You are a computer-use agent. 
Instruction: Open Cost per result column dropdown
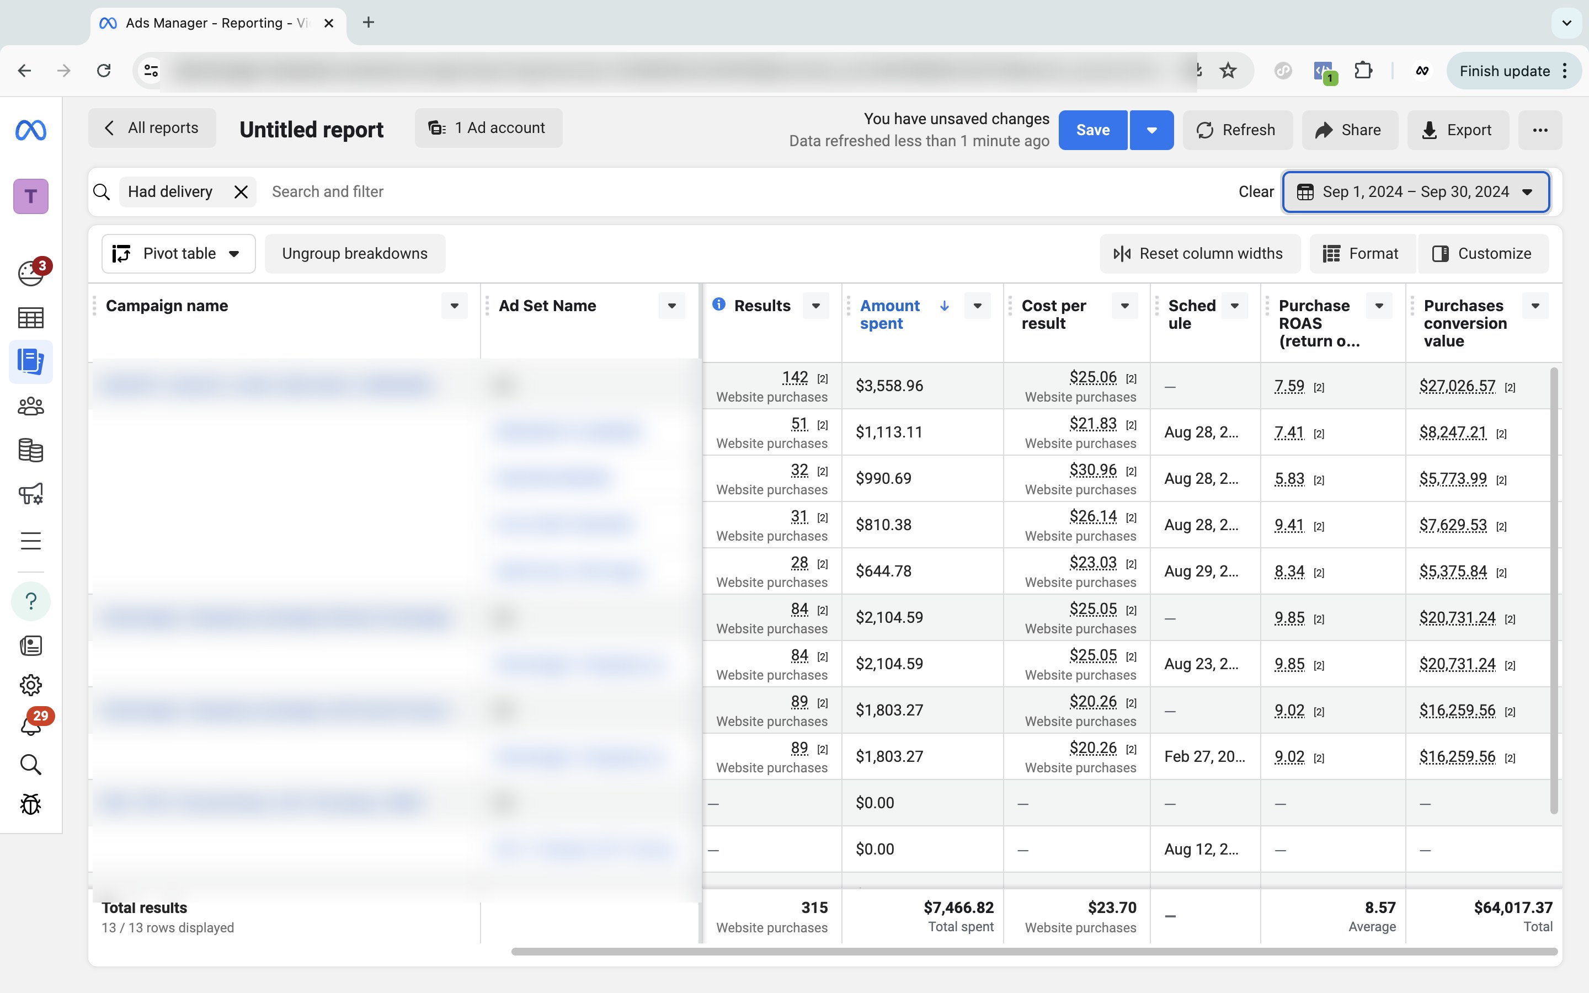click(x=1125, y=306)
